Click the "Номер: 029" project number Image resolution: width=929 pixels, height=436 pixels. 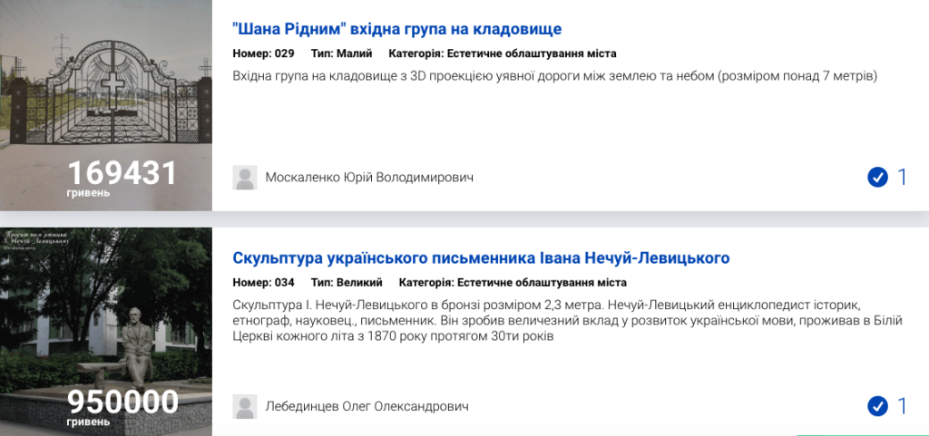pyautogui.click(x=264, y=53)
